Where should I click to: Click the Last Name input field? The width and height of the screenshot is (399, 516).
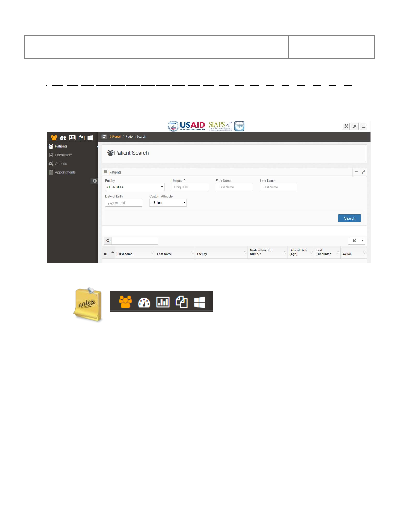coord(279,187)
